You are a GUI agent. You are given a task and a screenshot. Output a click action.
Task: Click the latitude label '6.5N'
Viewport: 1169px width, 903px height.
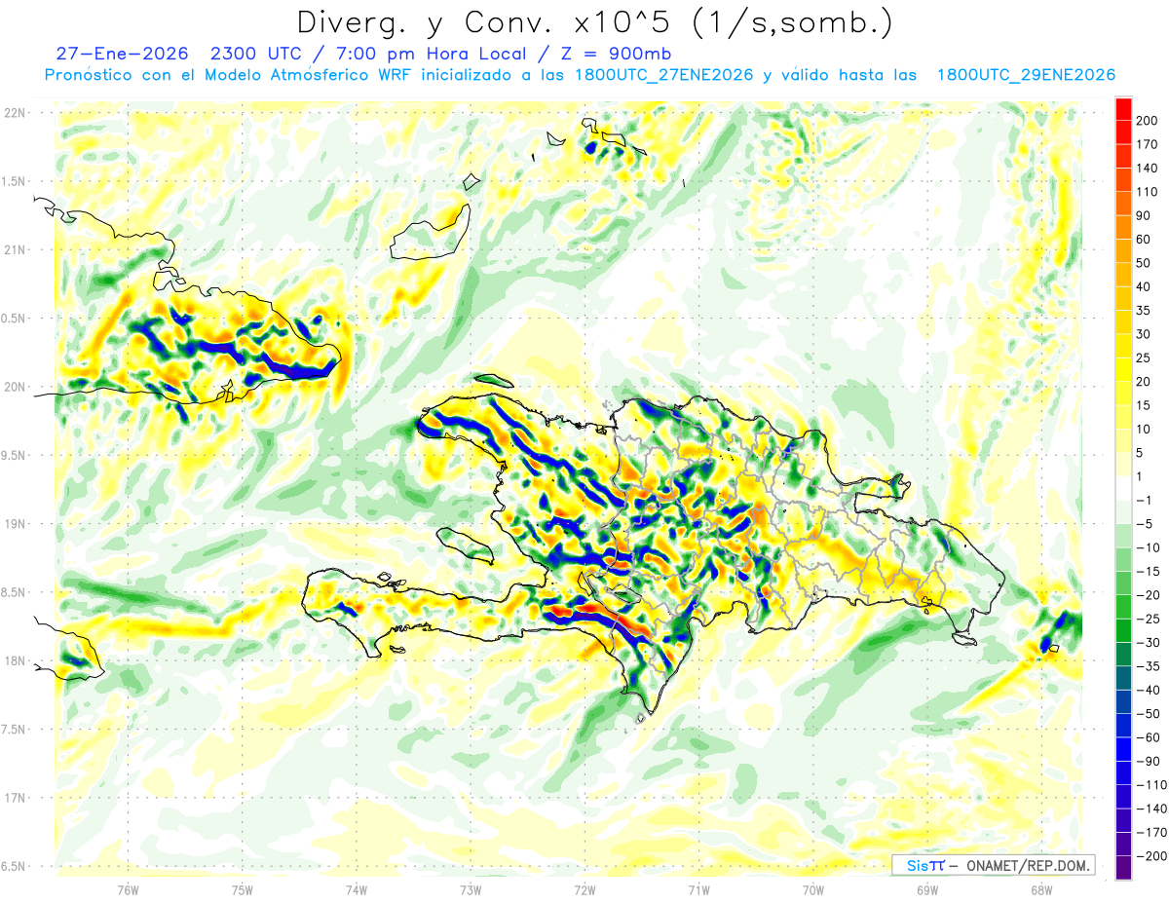[13, 866]
